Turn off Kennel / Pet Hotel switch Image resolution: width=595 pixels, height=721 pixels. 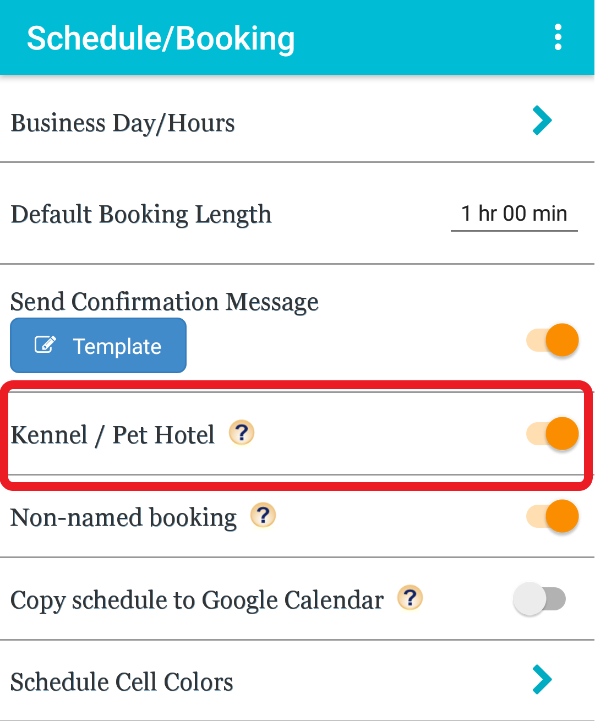pos(553,434)
